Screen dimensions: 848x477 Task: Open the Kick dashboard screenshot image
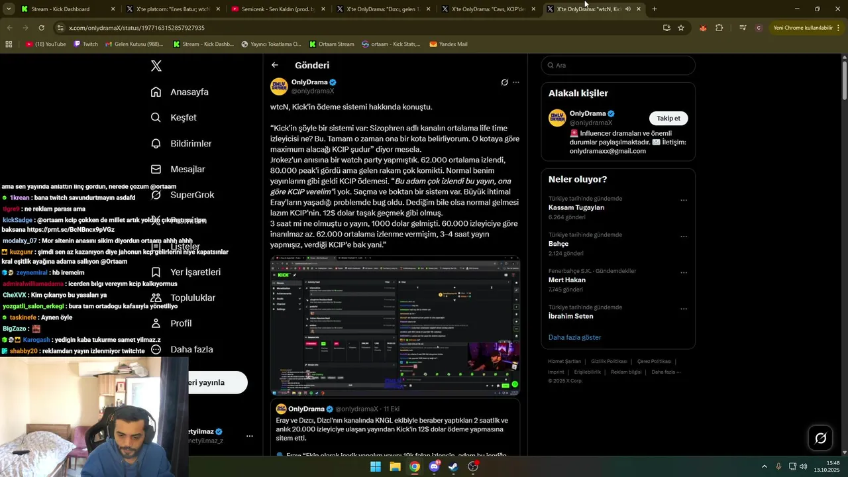[395, 327]
